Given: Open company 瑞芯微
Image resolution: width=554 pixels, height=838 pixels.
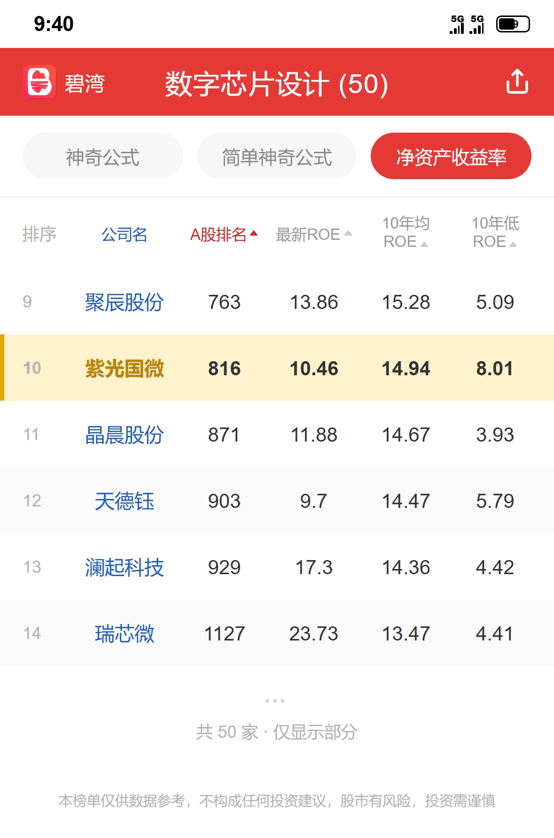Looking at the screenshot, I should pyautogui.click(x=125, y=633).
